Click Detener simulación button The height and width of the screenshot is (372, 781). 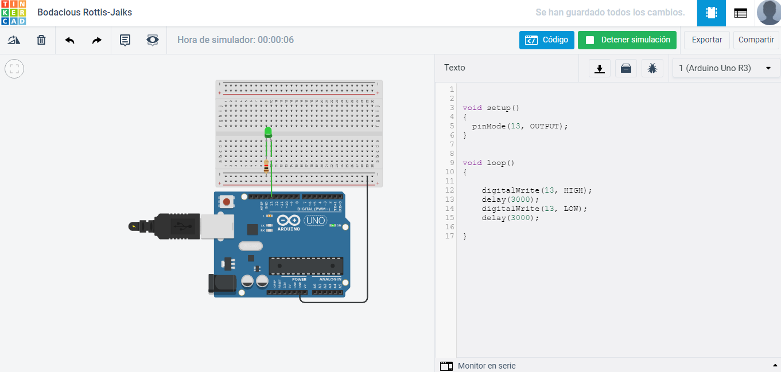click(627, 40)
